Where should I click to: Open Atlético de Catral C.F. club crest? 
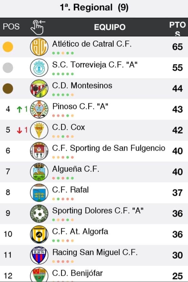point(39,47)
